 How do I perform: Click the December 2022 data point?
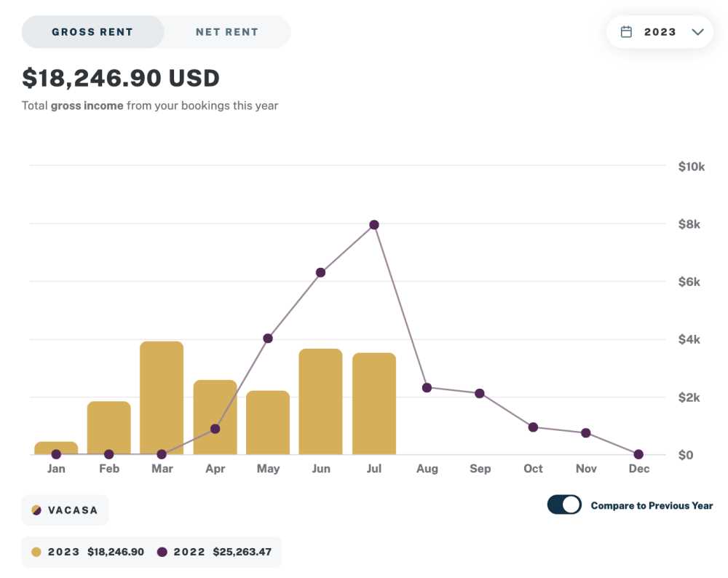click(639, 454)
